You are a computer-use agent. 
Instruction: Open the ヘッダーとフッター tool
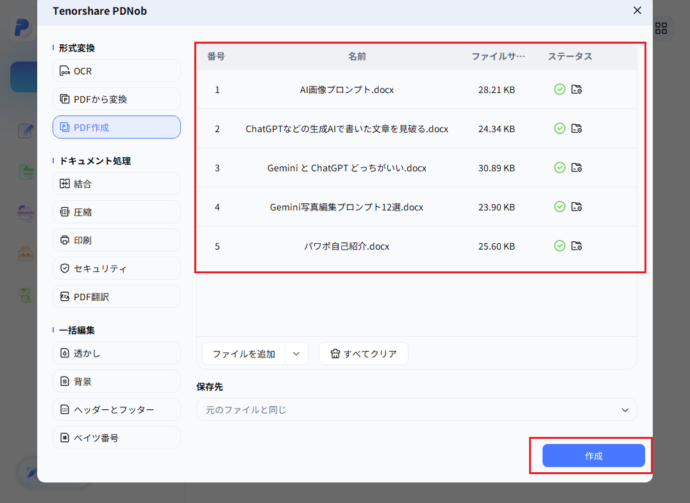pyautogui.click(x=116, y=409)
